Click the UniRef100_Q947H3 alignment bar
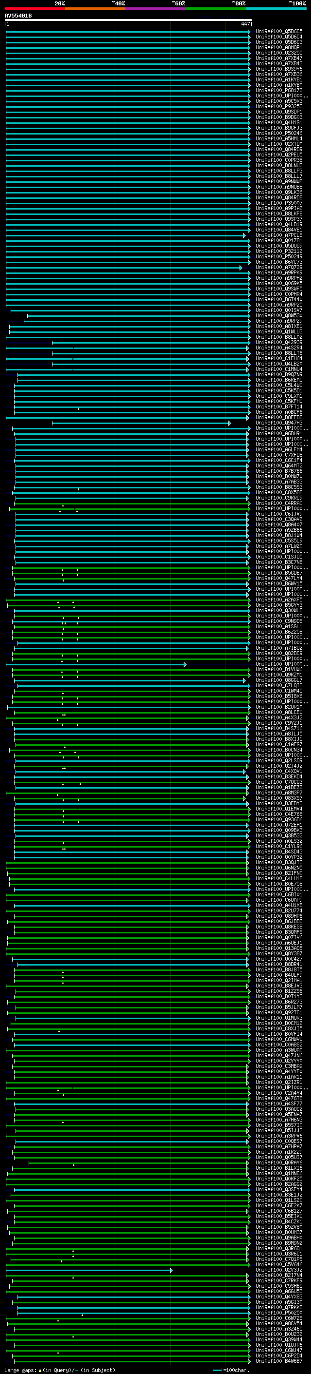Image resolution: width=311 pixels, height=1374 pixels. click(x=141, y=424)
